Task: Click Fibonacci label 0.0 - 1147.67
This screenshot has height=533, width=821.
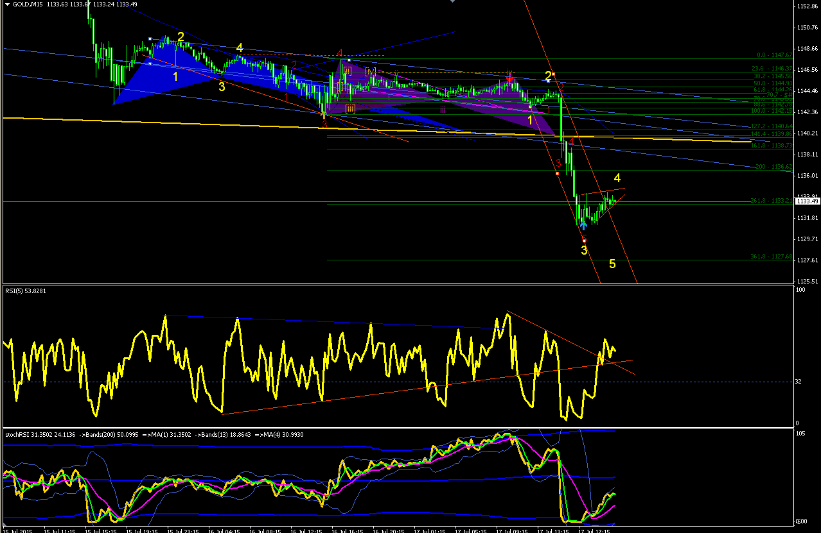Action: [773, 56]
